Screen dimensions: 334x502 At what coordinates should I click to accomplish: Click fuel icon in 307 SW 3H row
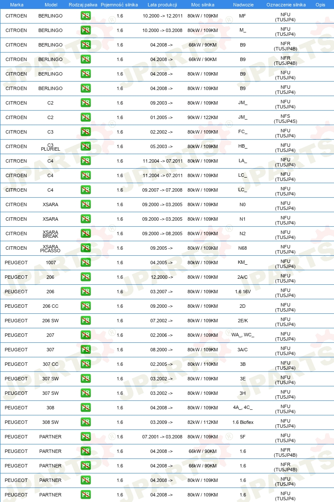pos(85,393)
